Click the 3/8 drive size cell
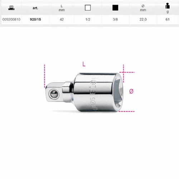Screen dimensions: 179x179 click(x=115, y=19)
